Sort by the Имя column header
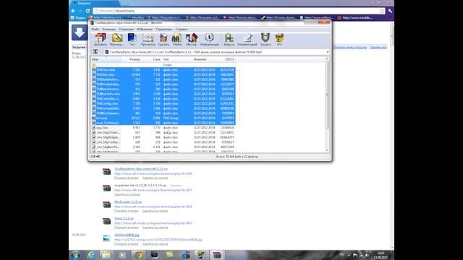 point(106,59)
